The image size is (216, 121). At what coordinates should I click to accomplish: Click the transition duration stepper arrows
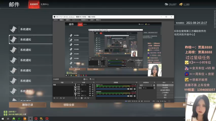point(154,88)
